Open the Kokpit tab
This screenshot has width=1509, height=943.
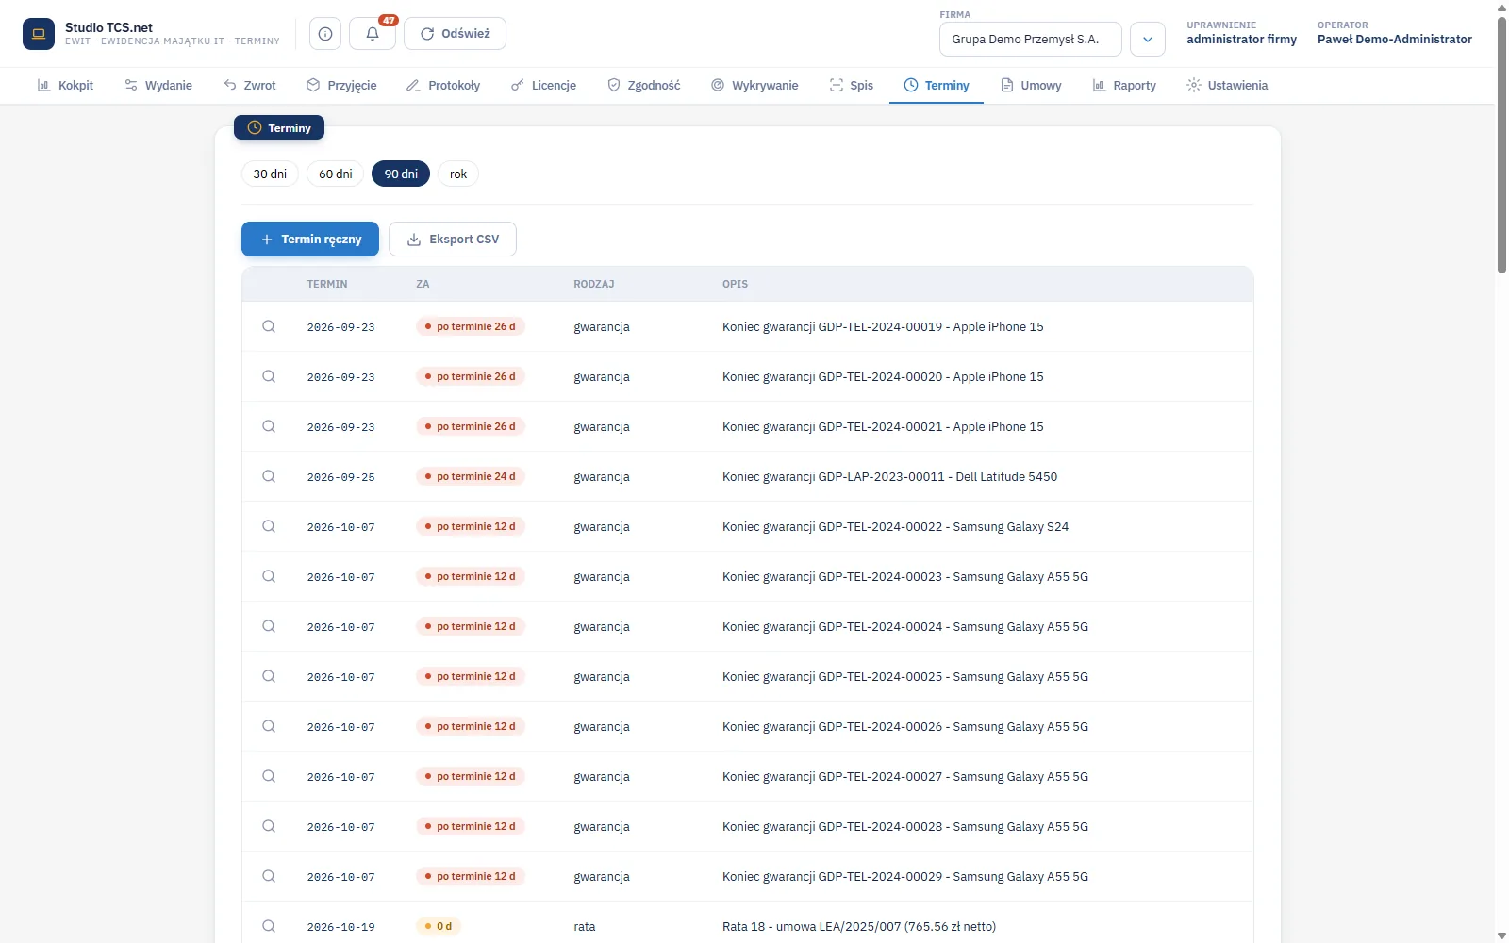65,85
